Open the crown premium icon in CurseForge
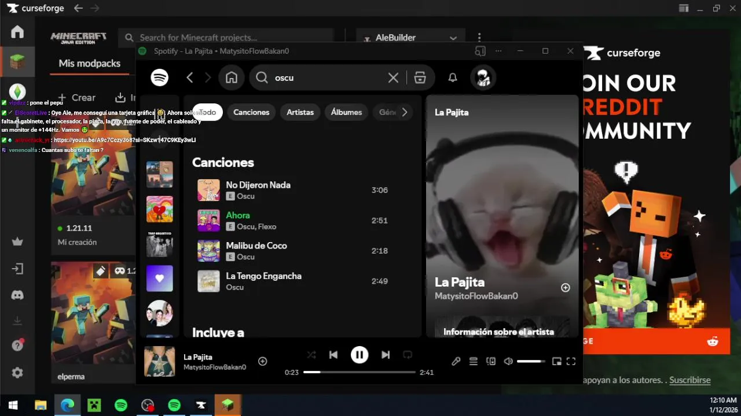The height and width of the screenshot is (416, 741). pos(17,242)
